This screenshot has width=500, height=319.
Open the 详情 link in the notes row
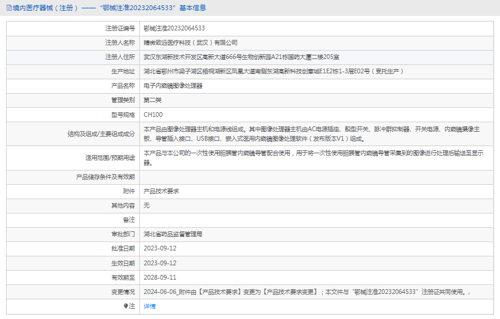[149, 306]
